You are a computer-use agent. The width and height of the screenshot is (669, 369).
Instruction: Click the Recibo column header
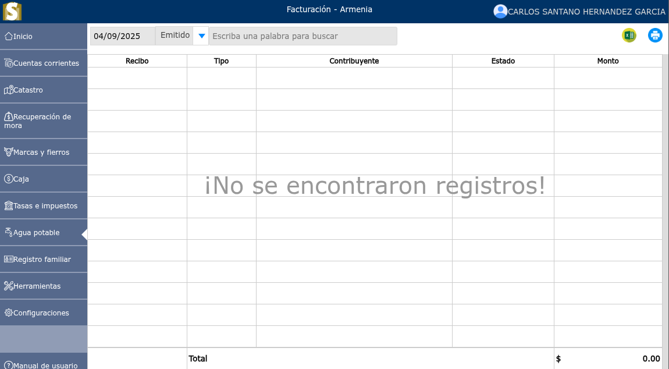[x=137, y=61]
